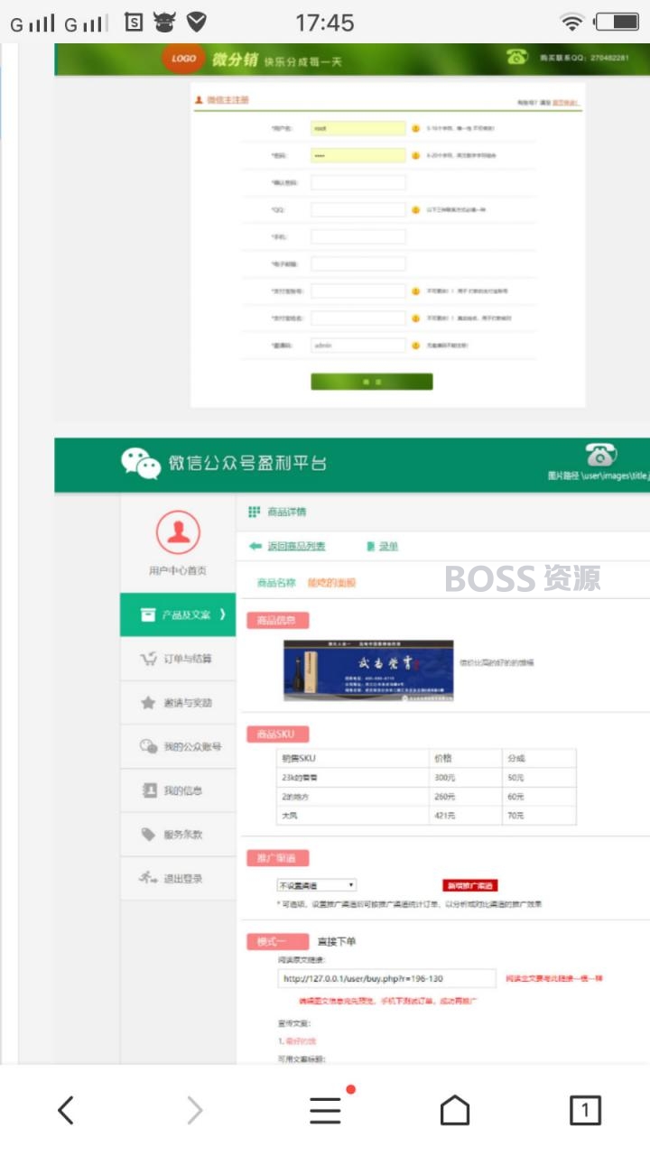Open 产品及文案 sidebar menu
Image resolution: width=650 pixels, height=1155 pixels.
(178, 614)
